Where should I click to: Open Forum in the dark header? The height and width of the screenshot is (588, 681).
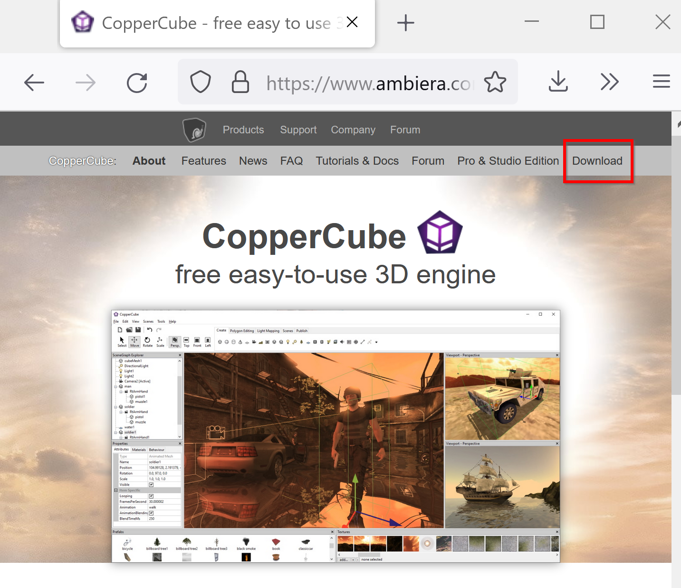(405, 130)
